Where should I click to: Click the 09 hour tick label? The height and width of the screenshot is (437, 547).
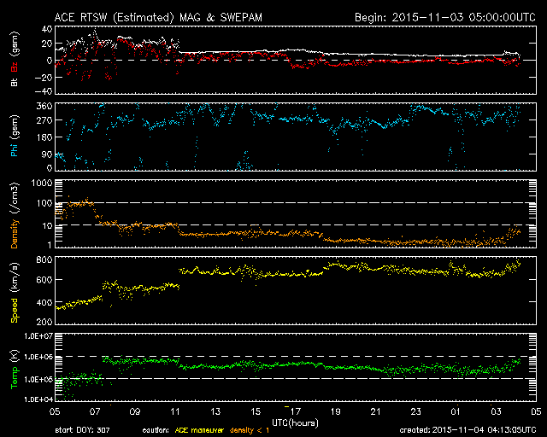(135, 411)
